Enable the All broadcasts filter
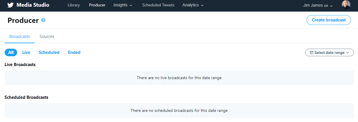The height and width of the screenshot is (122, 358). click(11, 52)
